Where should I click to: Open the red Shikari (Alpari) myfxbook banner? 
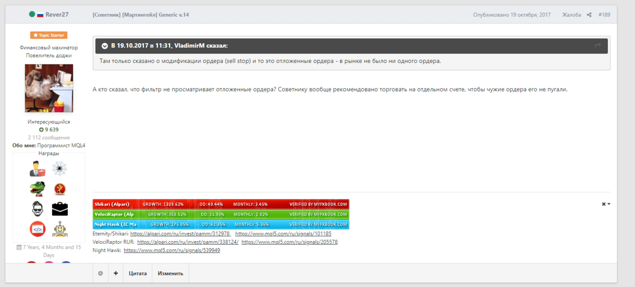(221, 204)
